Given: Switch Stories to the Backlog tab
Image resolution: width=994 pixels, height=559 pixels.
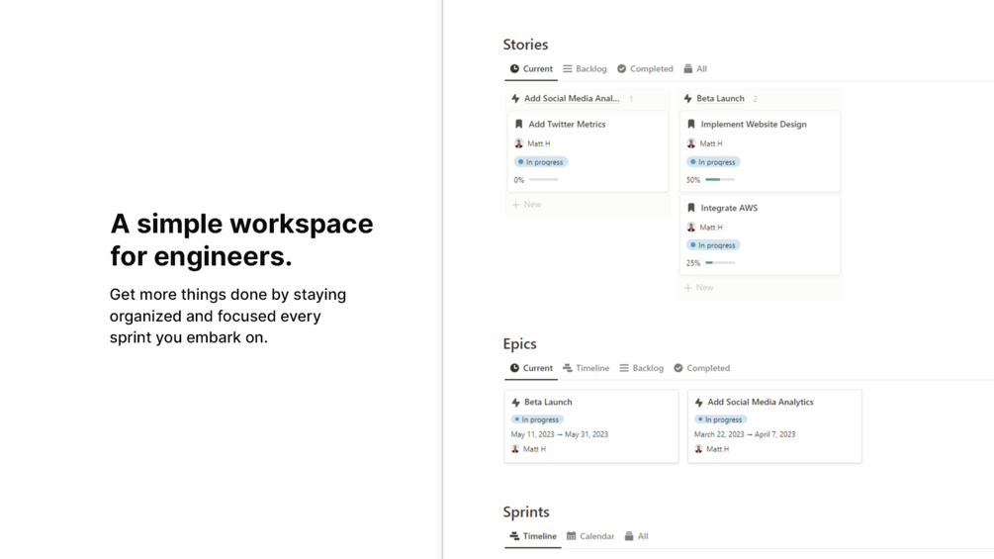Looking at the screenshot, I should (585, 68).
